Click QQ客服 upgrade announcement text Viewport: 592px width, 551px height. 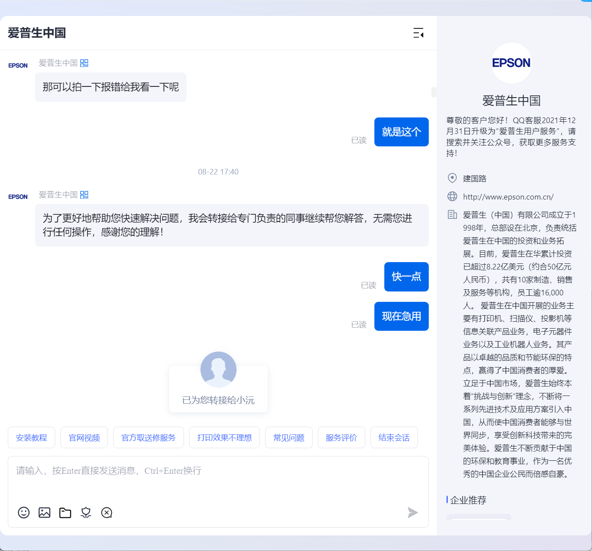(511, 136)
